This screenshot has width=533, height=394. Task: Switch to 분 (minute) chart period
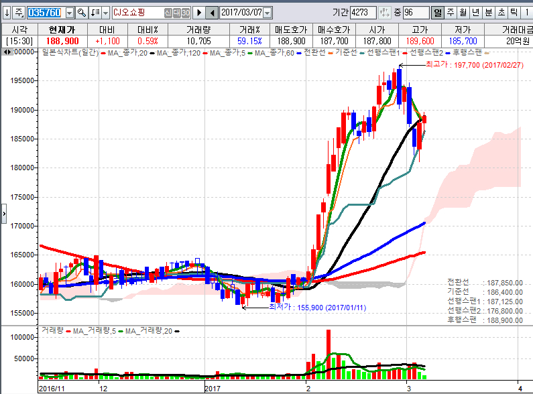click(x=488, y=13)
